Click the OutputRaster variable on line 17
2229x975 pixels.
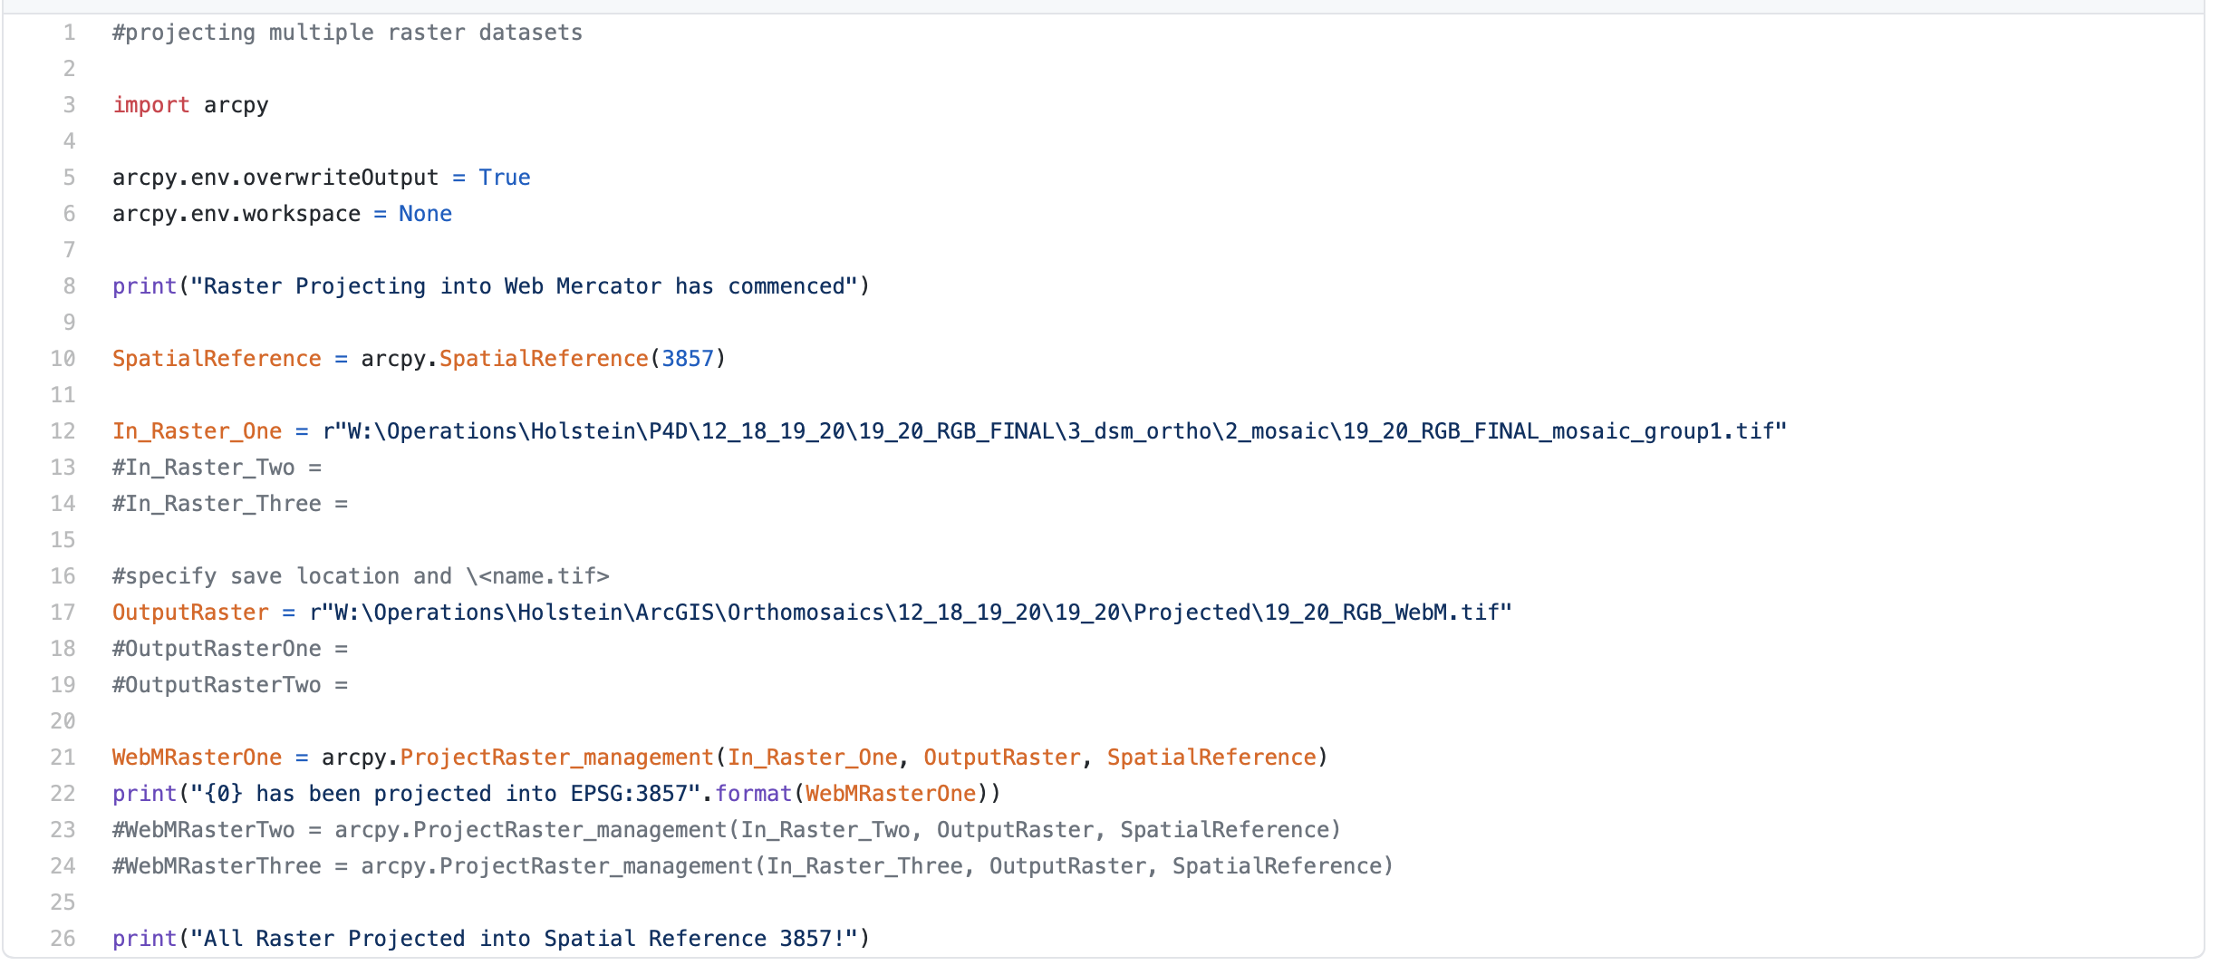(190, 613)
